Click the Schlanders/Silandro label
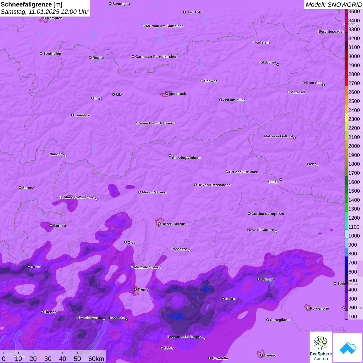The image size is (363, 363). pyautogui.click(x=77, y=197)
